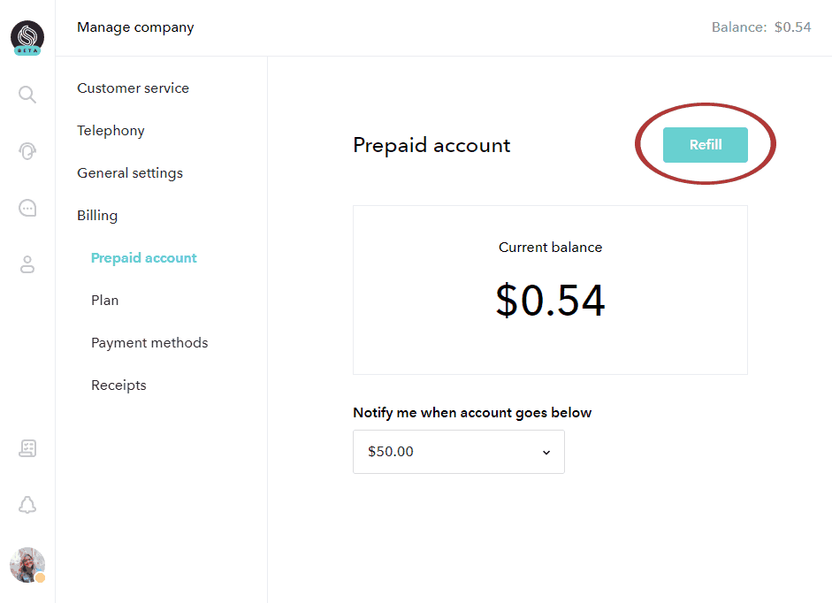
Task: Click the user profile avatar photo
Action: coord(27,565)
